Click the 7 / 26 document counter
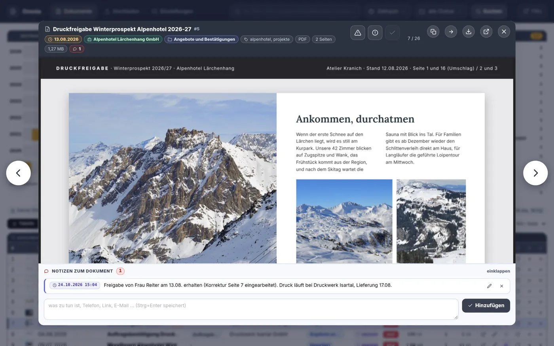Screen dimensions: 554x346 point(414,38)
